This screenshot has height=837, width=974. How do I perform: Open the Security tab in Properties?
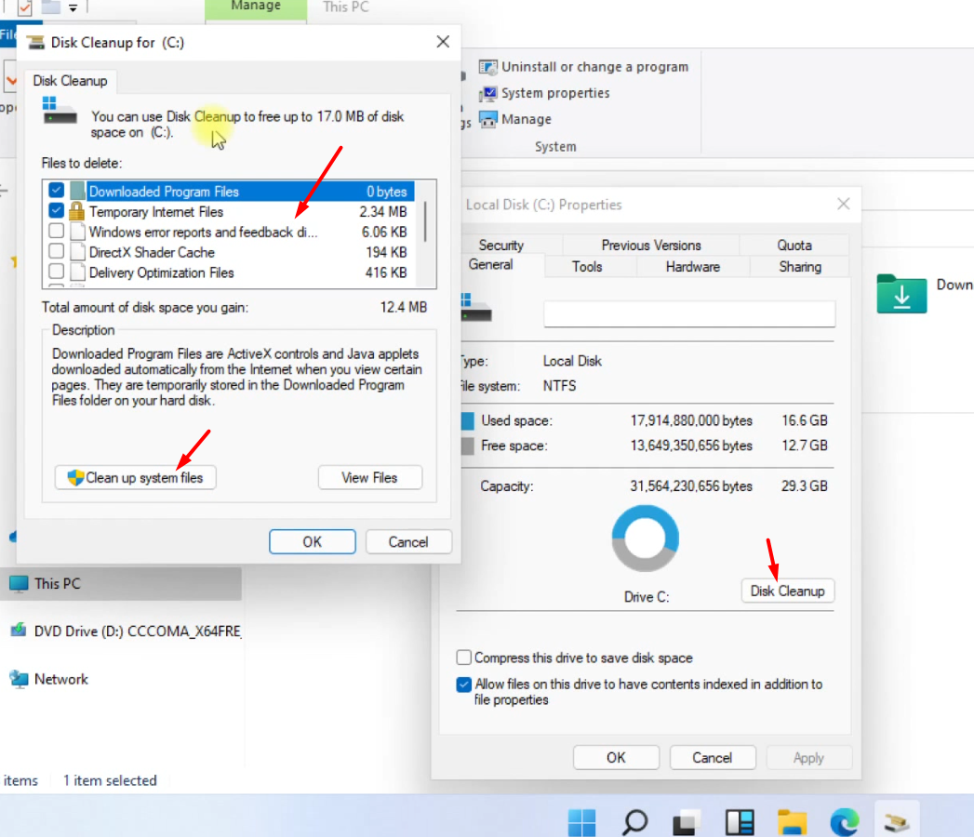pos(501,245)
